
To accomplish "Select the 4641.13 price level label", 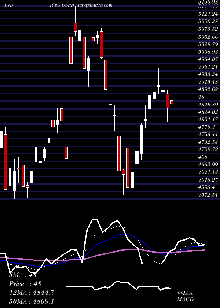I will pyautogui.click(x=208, y=172).
